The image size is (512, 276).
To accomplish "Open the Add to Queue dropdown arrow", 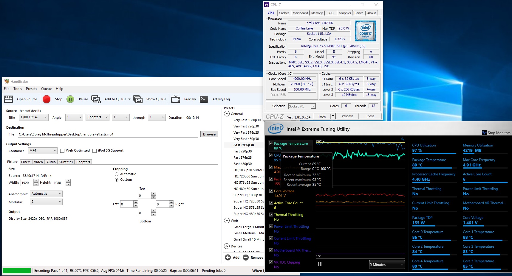I will tap(129, 99).
